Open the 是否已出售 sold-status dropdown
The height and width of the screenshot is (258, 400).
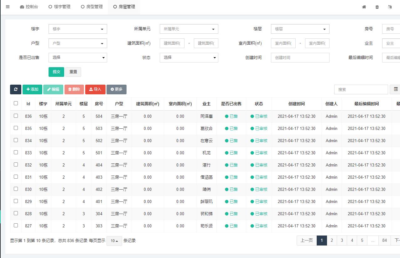pos(78,58)
